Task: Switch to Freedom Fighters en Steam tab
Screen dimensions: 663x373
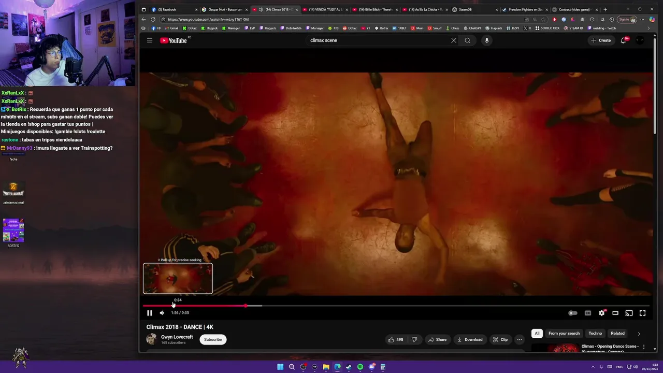Action: [525, 9]
